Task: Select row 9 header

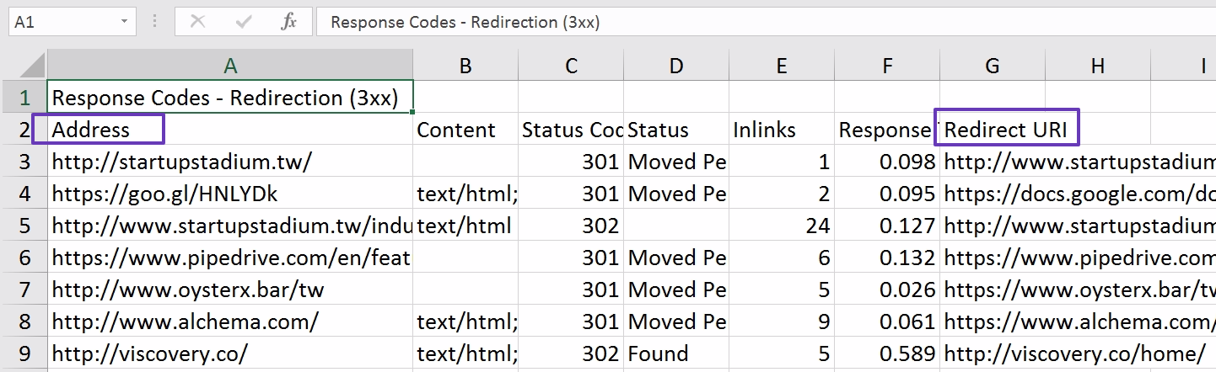Action: click(24, 353)
